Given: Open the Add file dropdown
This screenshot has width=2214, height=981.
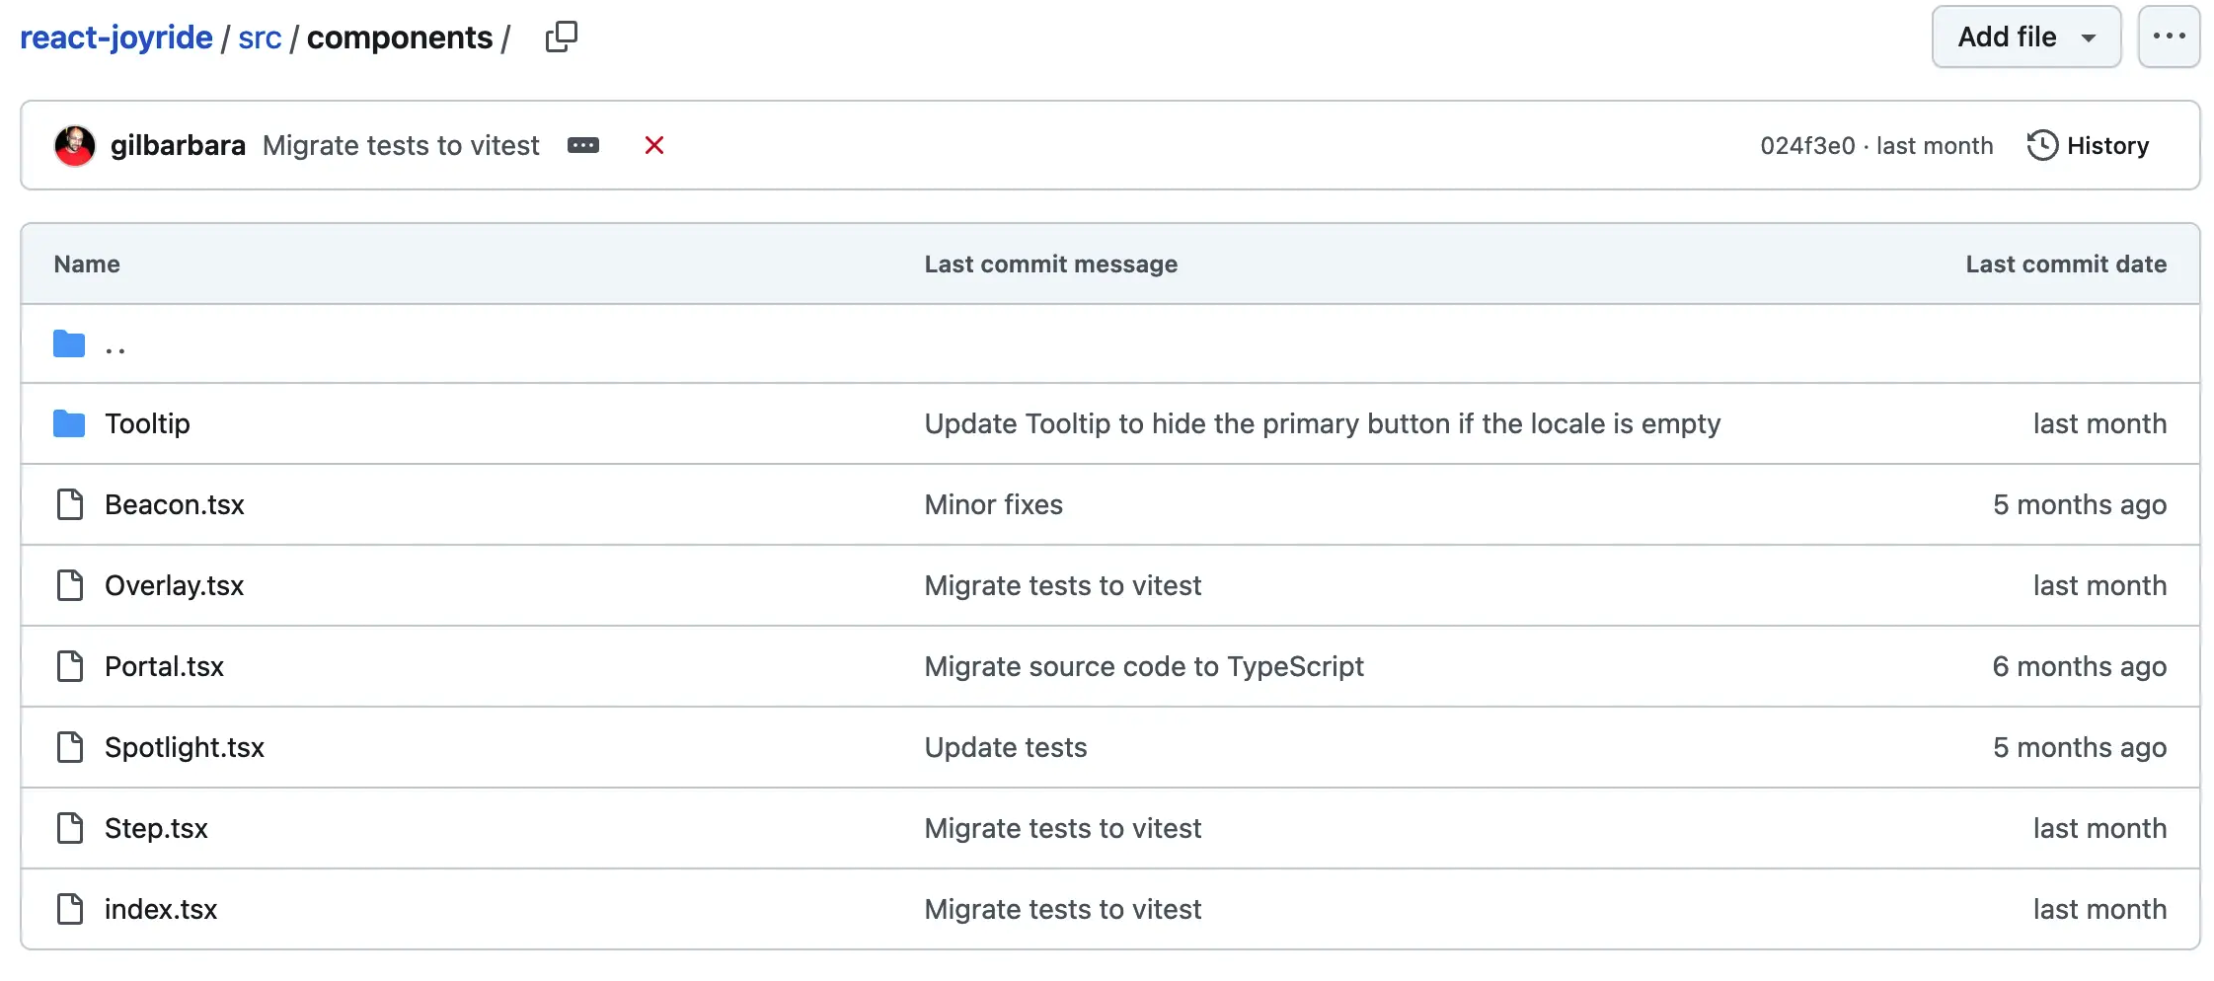Looking at the screenshot, I should coord(2025,38).
